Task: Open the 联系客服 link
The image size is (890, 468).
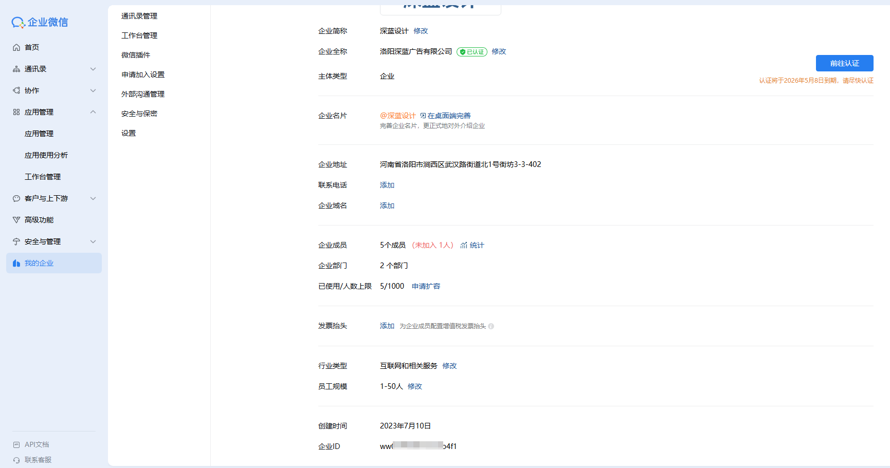Action: point(38,460)
